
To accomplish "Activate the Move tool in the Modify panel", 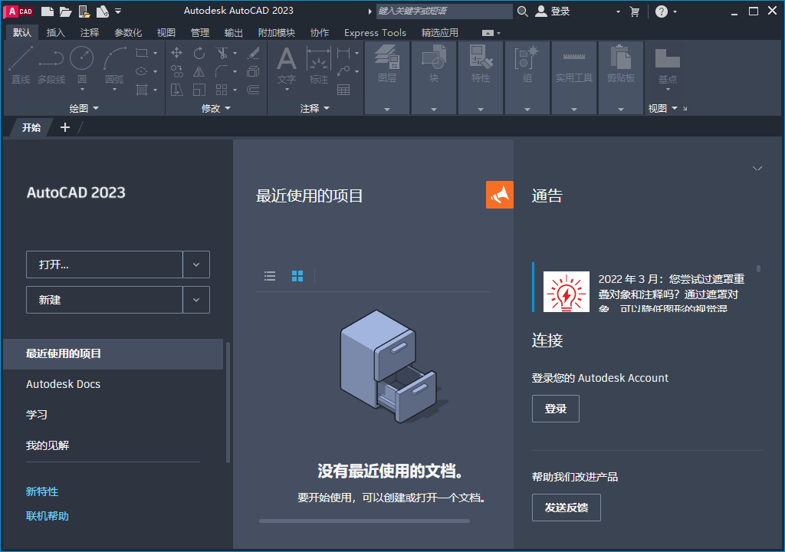I will click(177, 53).
